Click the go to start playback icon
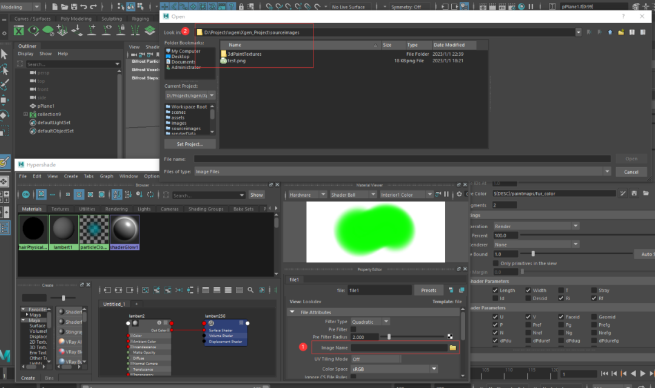The width and height of the screenshot is (655, 388). tap(604, 374)
